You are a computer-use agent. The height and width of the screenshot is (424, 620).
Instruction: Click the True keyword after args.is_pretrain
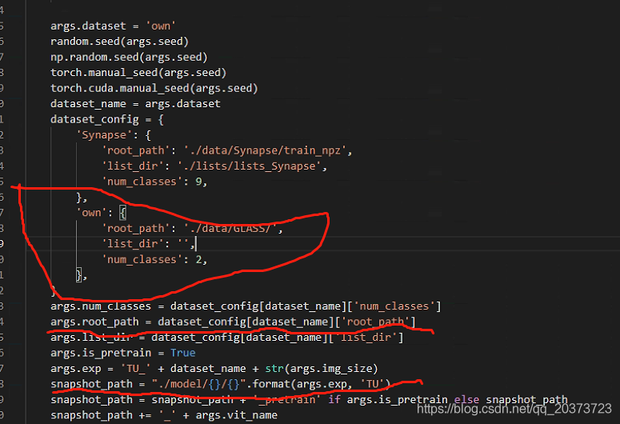click(182, 353)
